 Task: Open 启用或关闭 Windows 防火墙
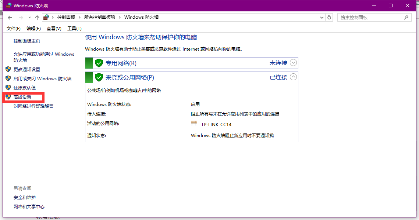(x=42, y=78)
